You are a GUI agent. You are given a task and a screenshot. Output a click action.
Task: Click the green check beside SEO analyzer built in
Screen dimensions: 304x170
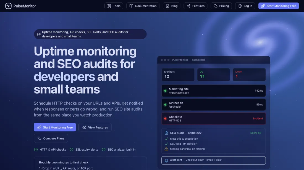[104, 150]
